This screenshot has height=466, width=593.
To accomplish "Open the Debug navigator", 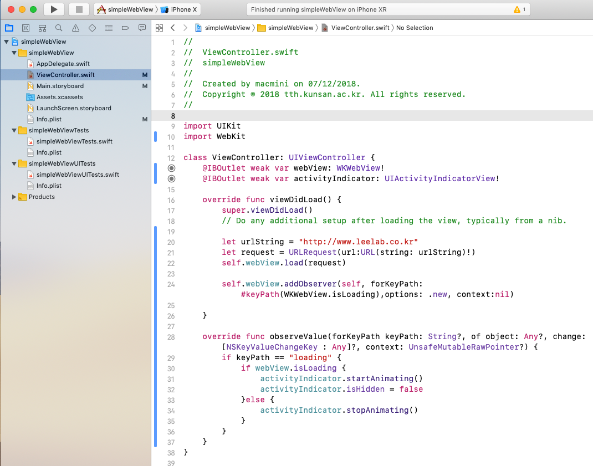I will [x=109, y=28].
